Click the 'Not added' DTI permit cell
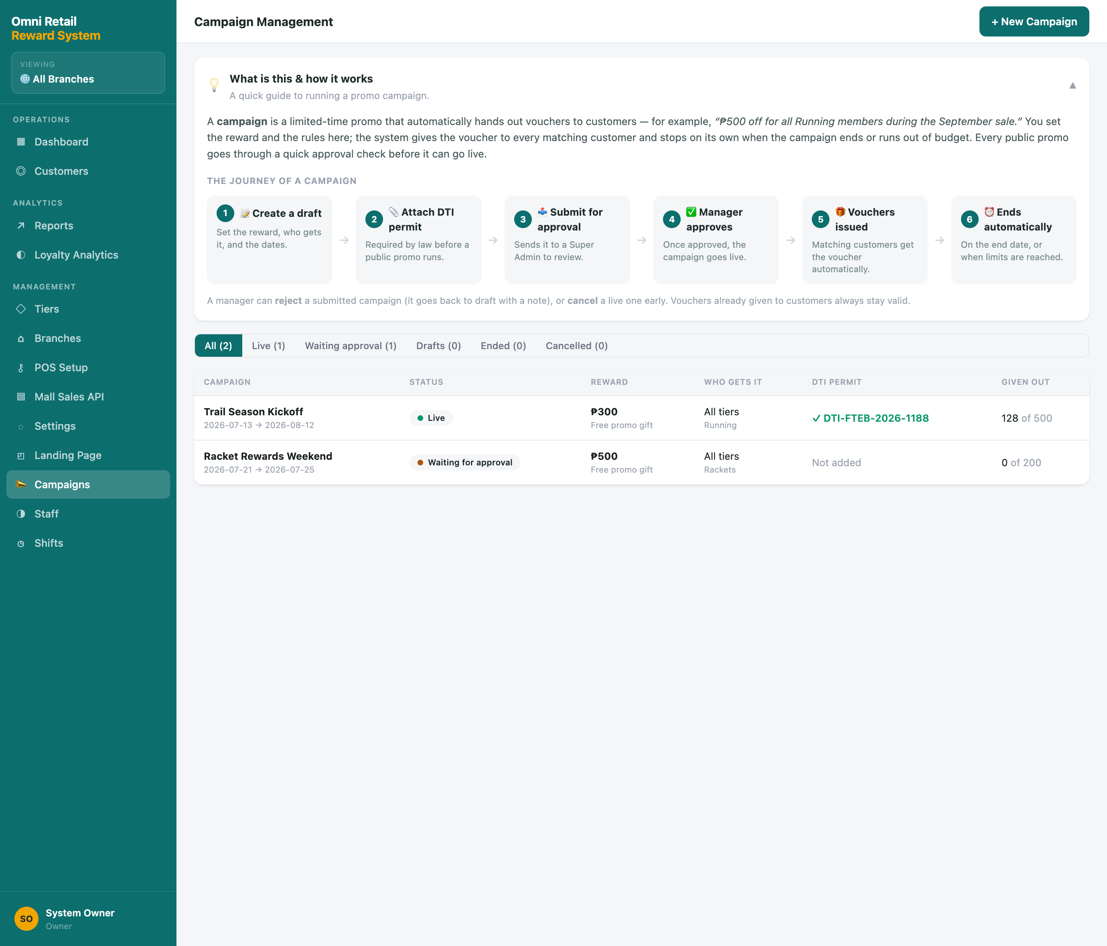 point(836,463)
